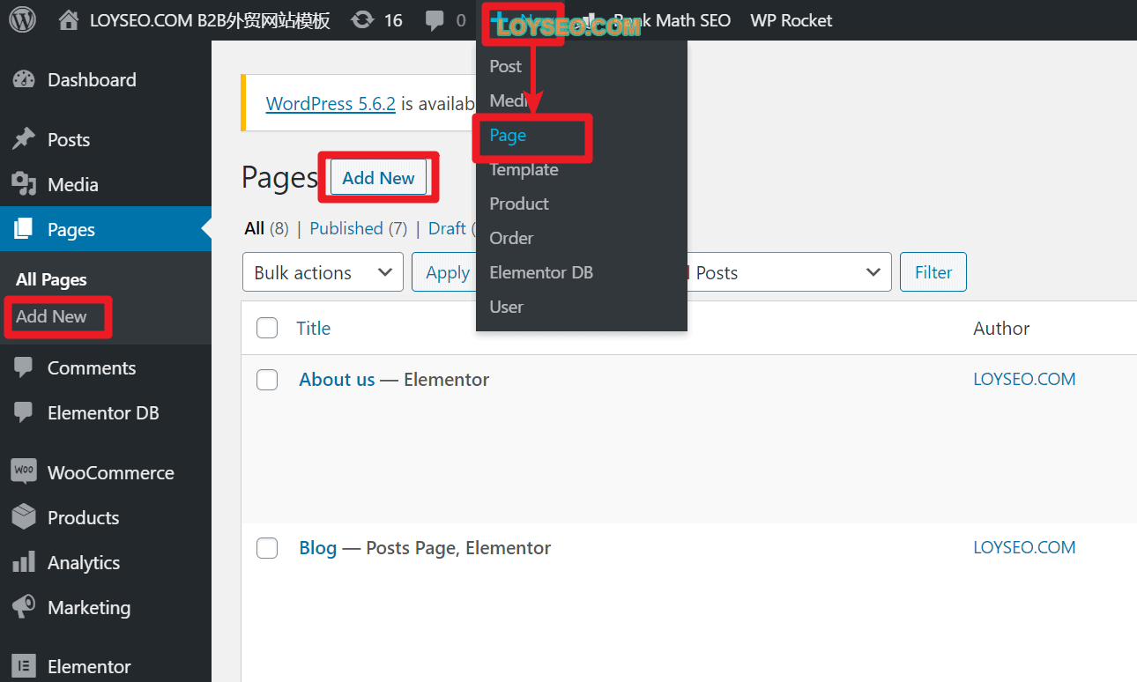Viewport: 1137px width, 682px height.
Task: Click the Pages sidebar icon
Action: [24, 229]
